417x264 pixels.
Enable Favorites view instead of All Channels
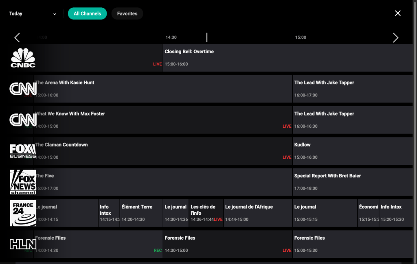127,13
